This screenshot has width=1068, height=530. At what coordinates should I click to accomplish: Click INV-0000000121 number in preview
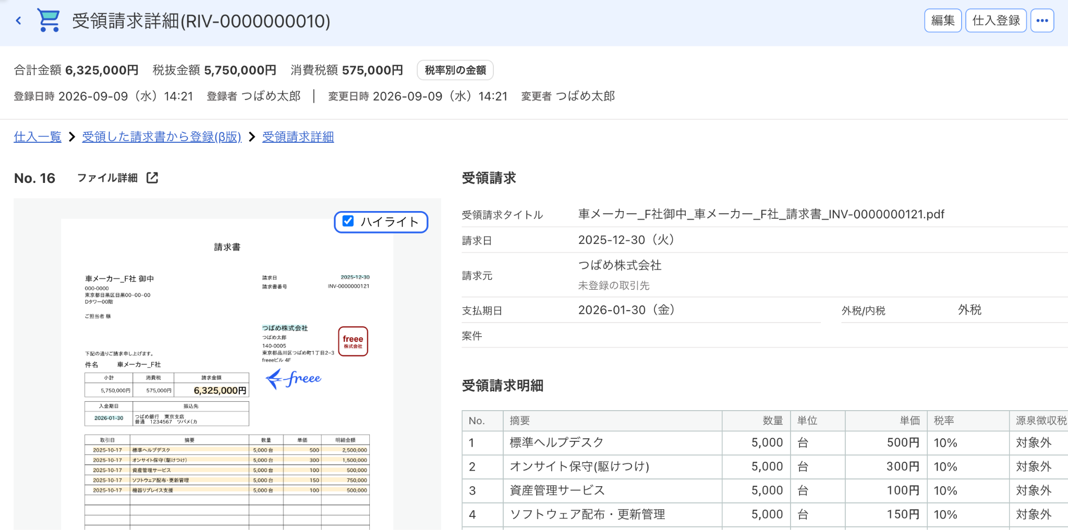348,286
